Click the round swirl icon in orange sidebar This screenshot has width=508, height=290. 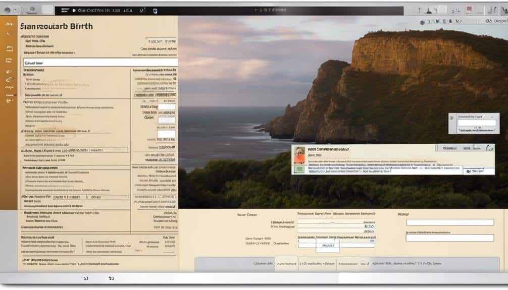pos(9,79)
